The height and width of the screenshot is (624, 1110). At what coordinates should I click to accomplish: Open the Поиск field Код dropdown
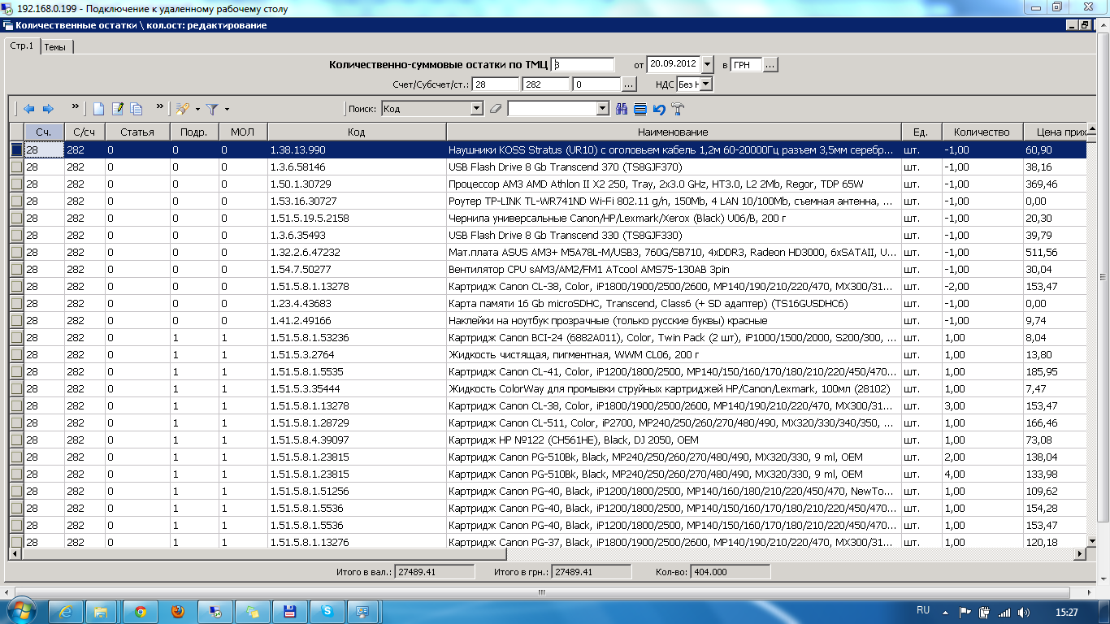coord(477,108)
